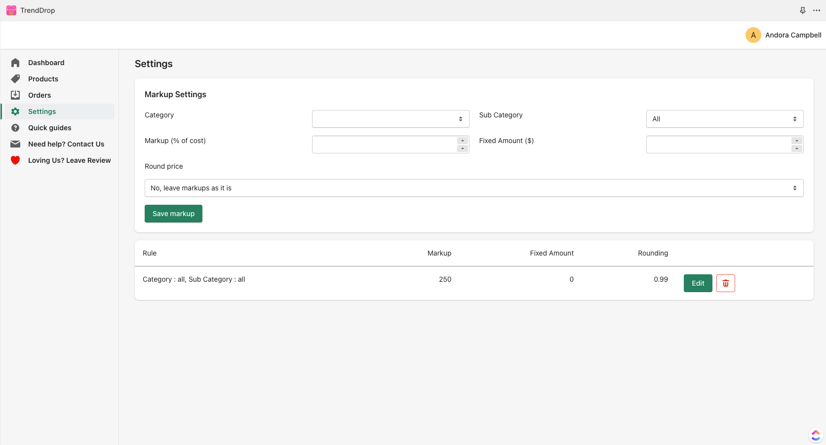Open the Round price dropdown
Image resolution: width=826 pixels, height=445 pixels.
pos(474,188)
